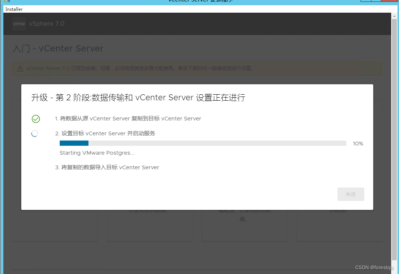This screenshot has height=274, width=399.
Task: Click the yellow warning banner message text
Action: point(140,68)
